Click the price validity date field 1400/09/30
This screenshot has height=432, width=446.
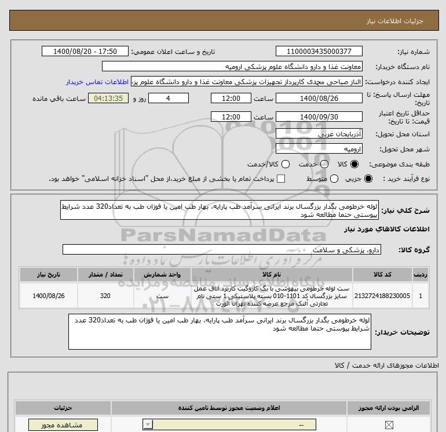pos(319,117)
